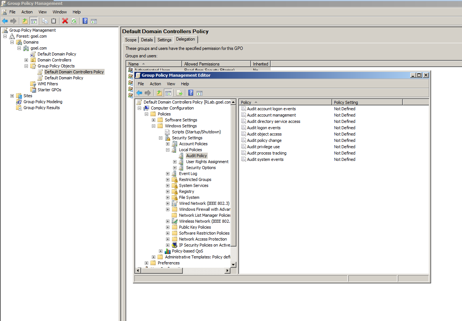Select Public Key Policies node
Image resolution: width=462 pixels, height=321 pixels.
coord(195,227)
